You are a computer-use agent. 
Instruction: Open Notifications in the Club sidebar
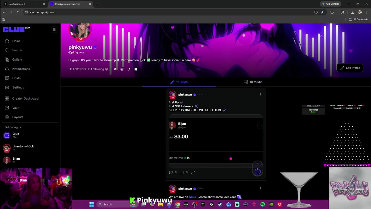(x=17, y=69)
